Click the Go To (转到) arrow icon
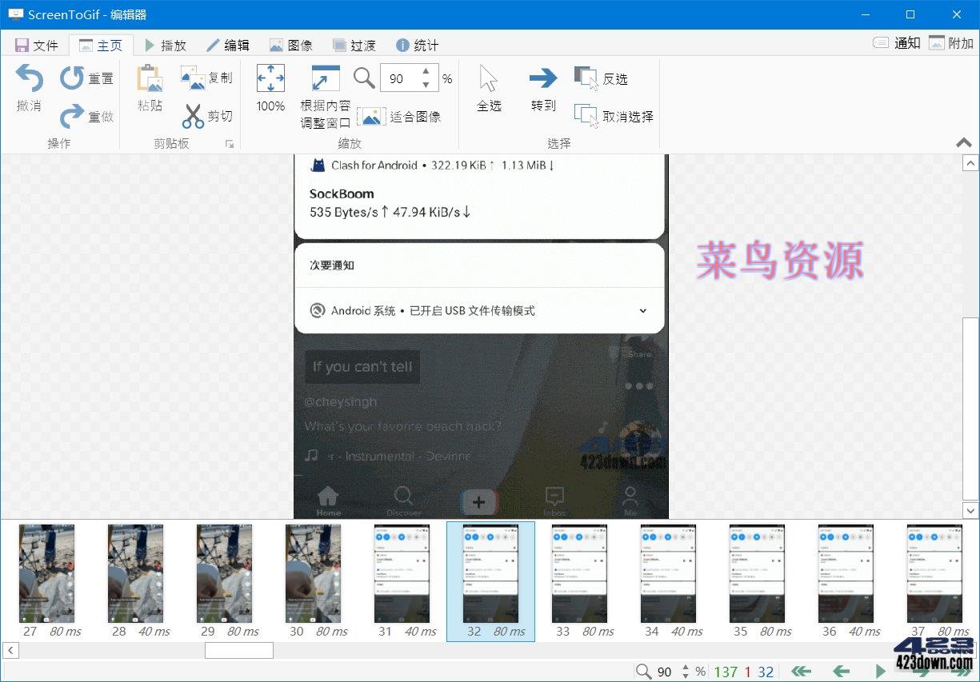The image size is (980, 682). [542, 78]
